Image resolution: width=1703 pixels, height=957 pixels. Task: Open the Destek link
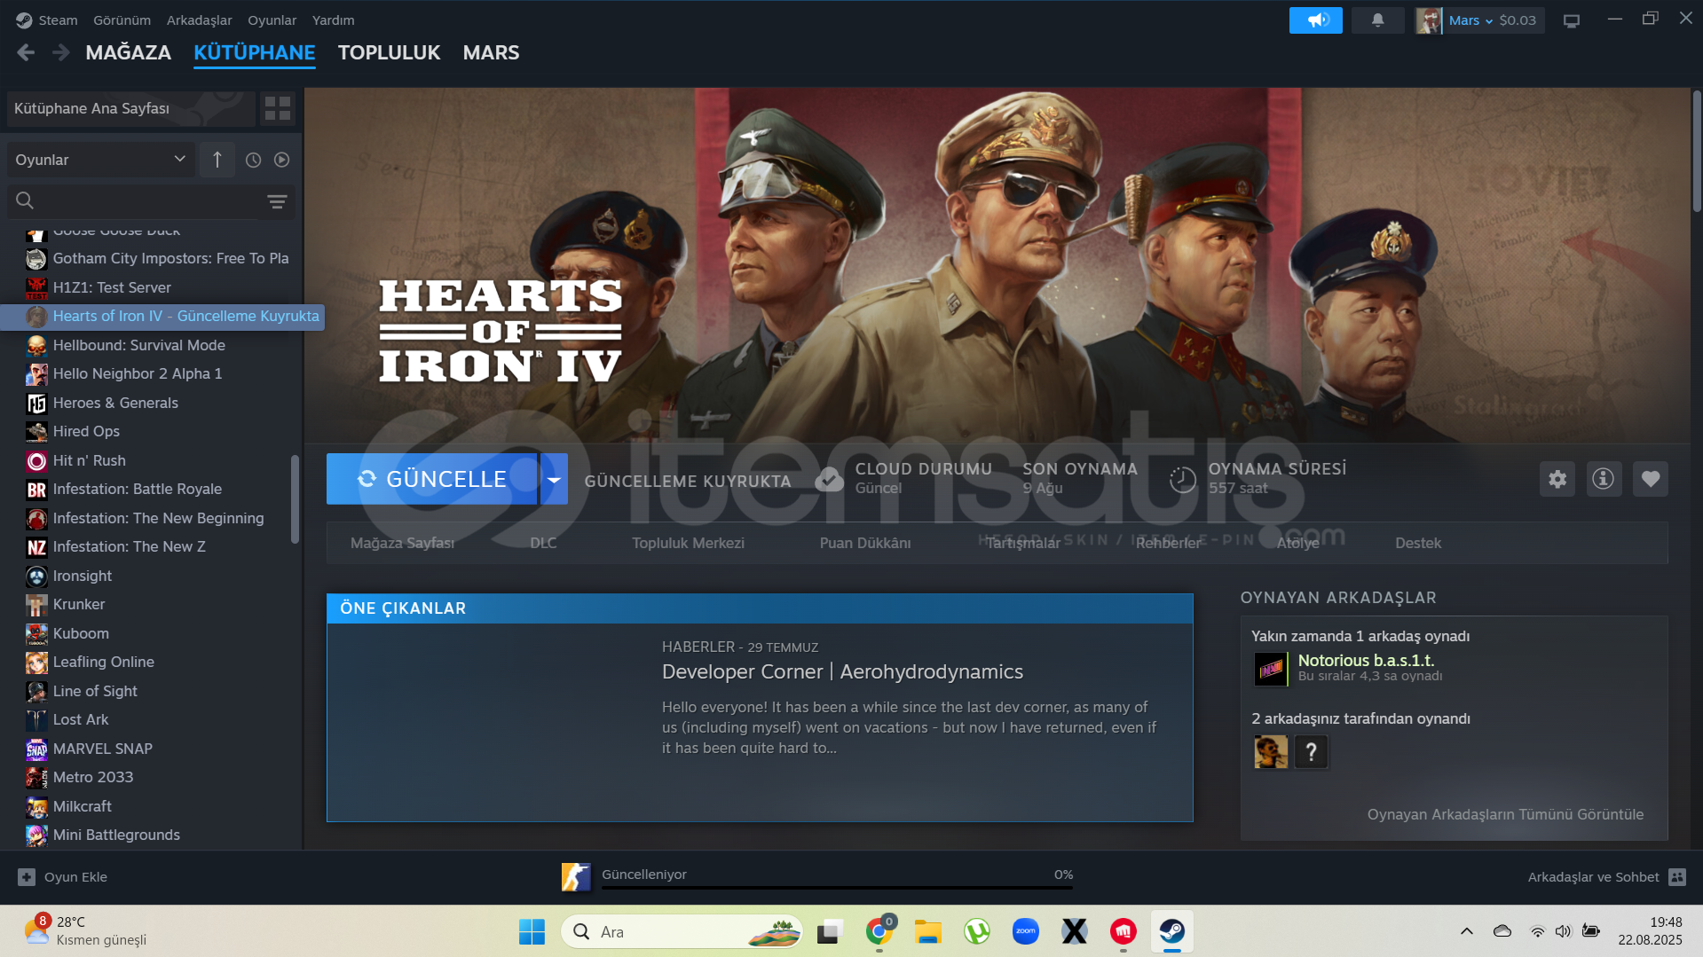tap(1418, 543)
